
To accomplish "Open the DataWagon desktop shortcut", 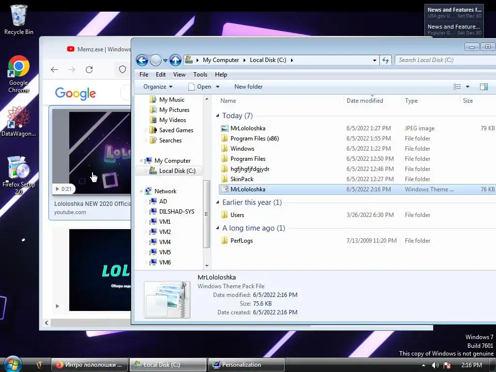I will tap(19, 122).
